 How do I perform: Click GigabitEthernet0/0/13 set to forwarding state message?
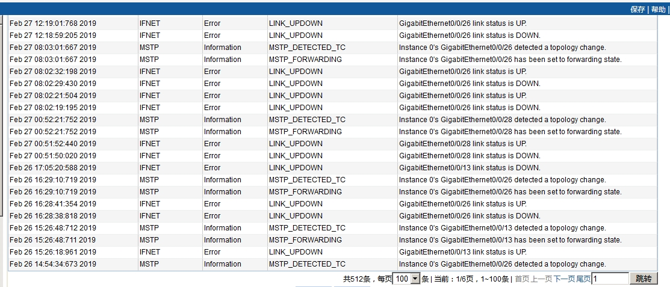pyautogui.click(x=510, y=240)
